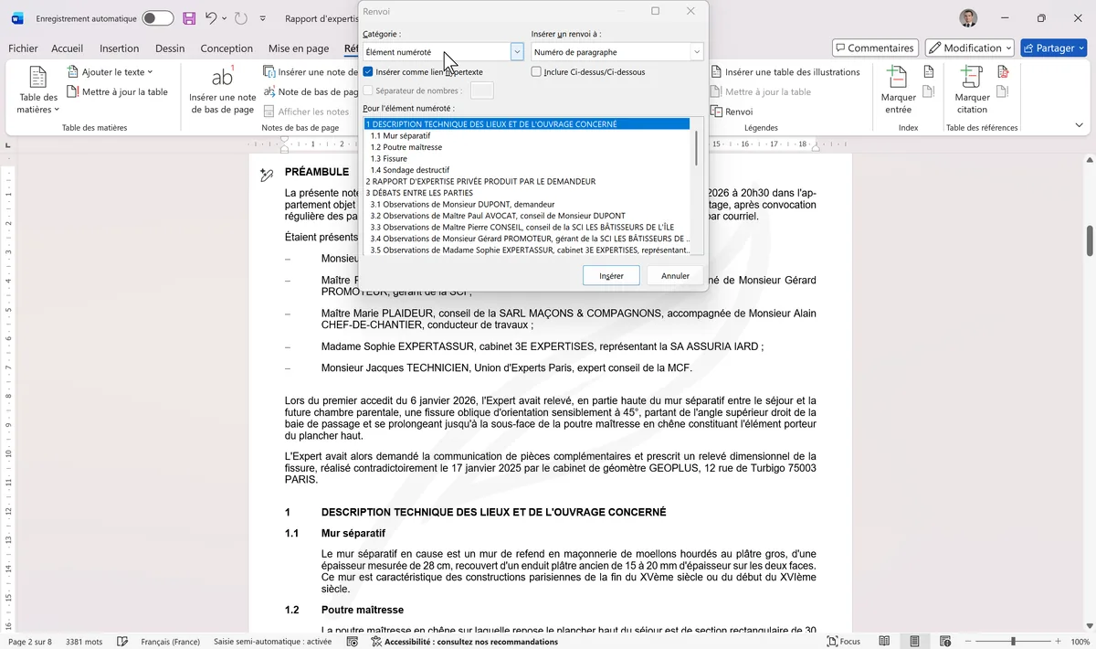This screenshot has height=649, width=1096.
Task: Toggle the Enregistrement automatique switch
Action: tap(157, 18)
